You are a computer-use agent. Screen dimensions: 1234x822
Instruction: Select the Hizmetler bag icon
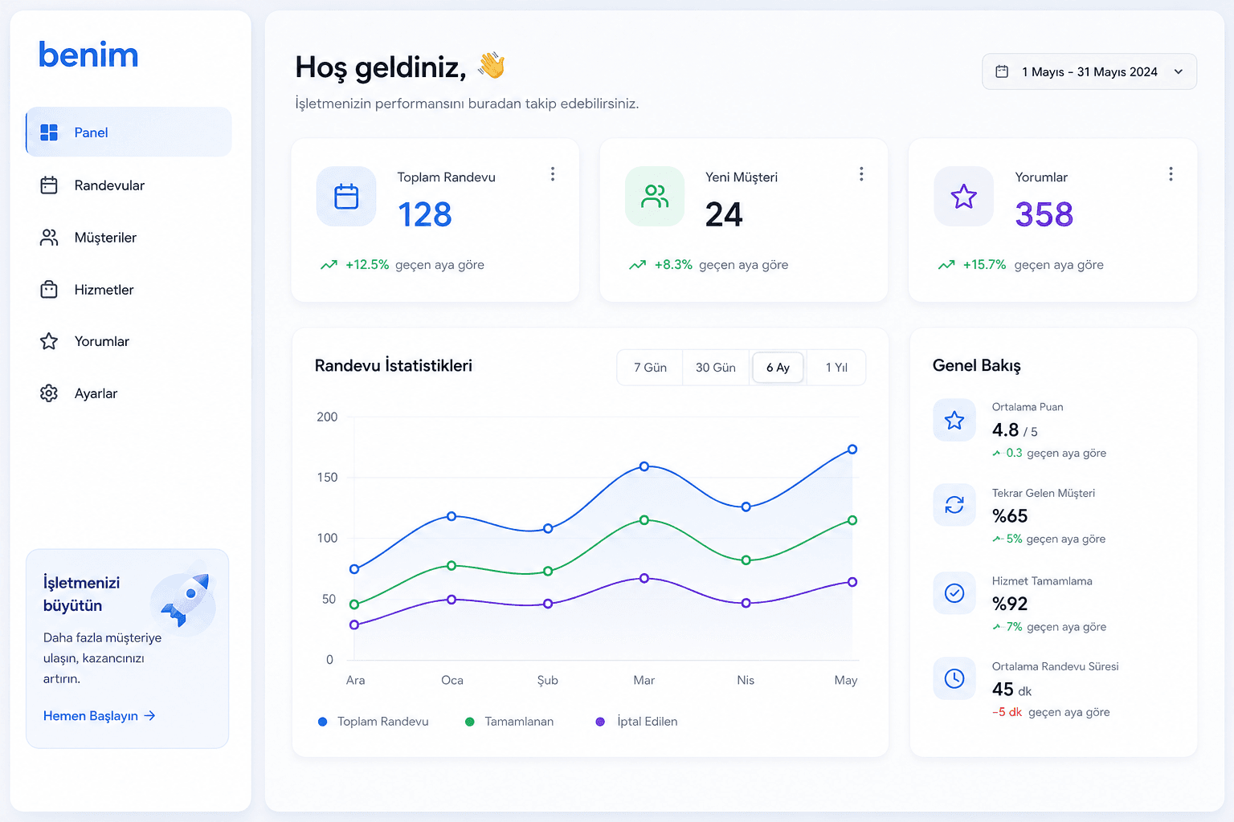point(49,290)
